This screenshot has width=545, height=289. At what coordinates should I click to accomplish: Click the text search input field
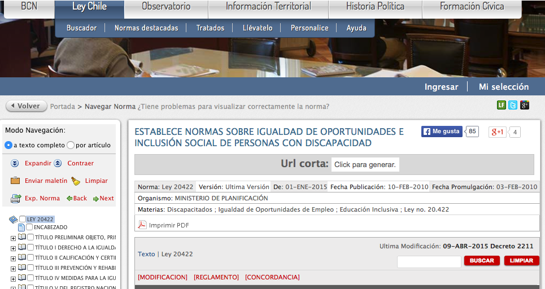429,261
